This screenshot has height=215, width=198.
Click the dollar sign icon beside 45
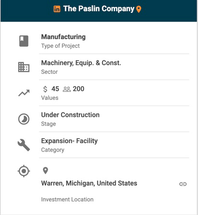pos(45,89)
